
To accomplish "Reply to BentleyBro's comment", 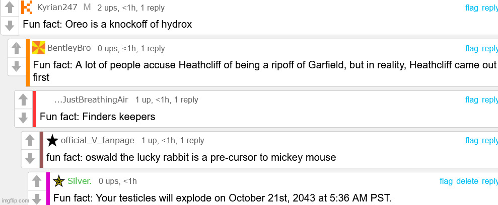I will pos(489,48).
